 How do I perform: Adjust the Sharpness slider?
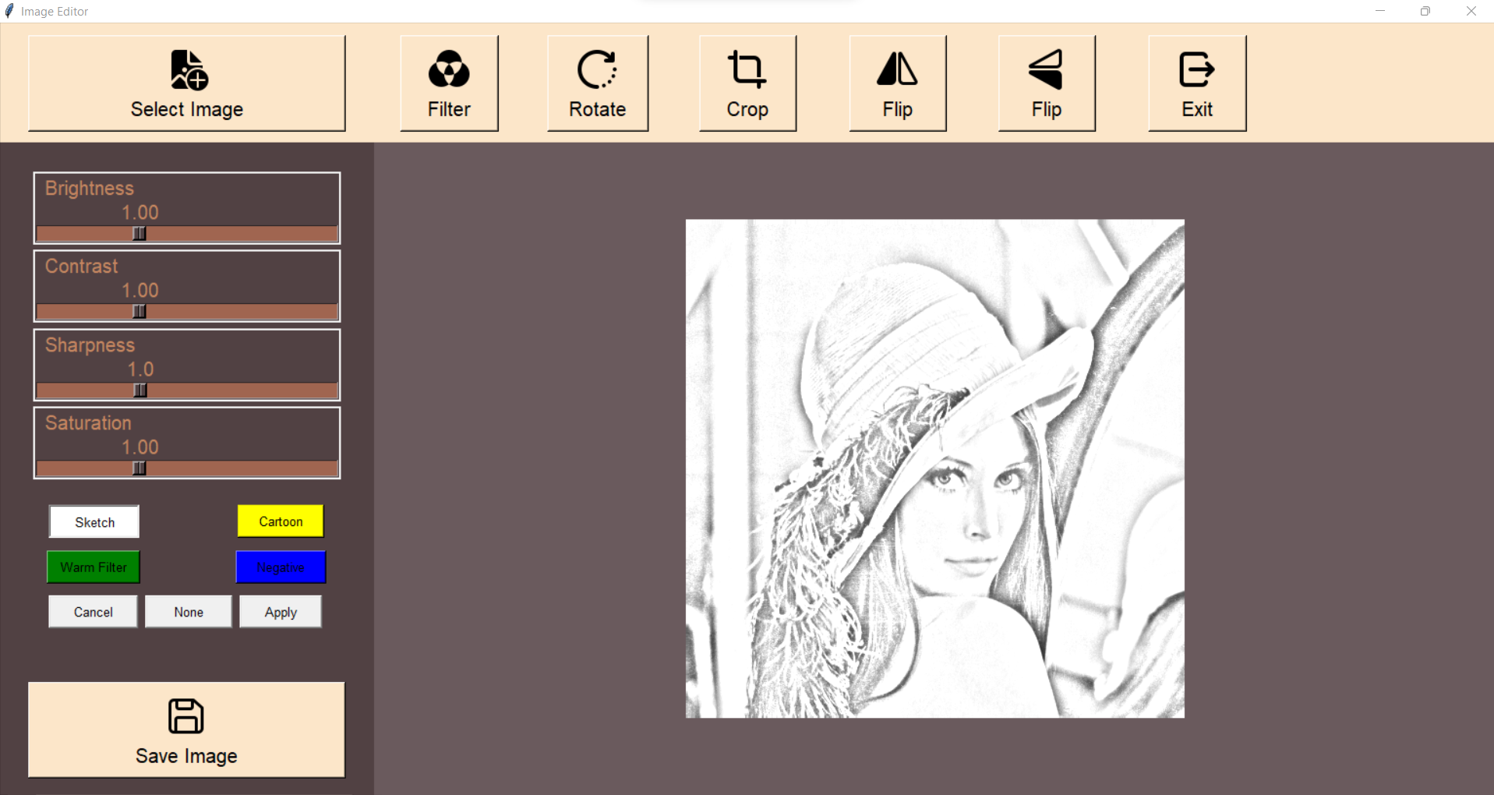click(x=139, y=390)
